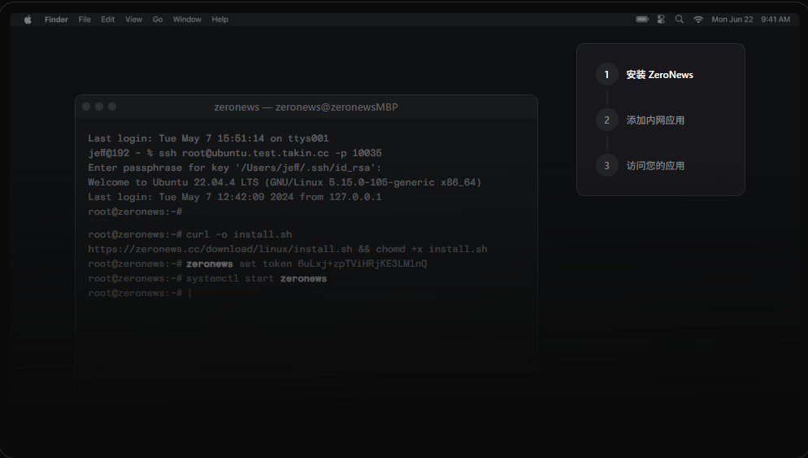The image size is (808, 458).
Task: Check the battery status icon
Action: (x=642, y=19)
